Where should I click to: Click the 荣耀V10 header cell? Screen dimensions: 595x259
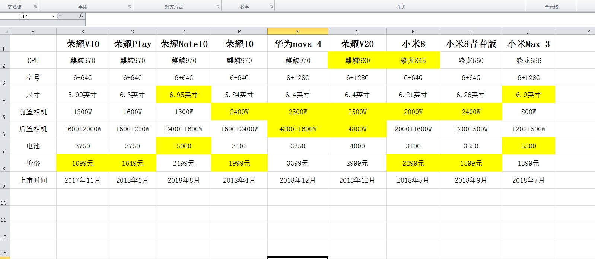[83, 44]
